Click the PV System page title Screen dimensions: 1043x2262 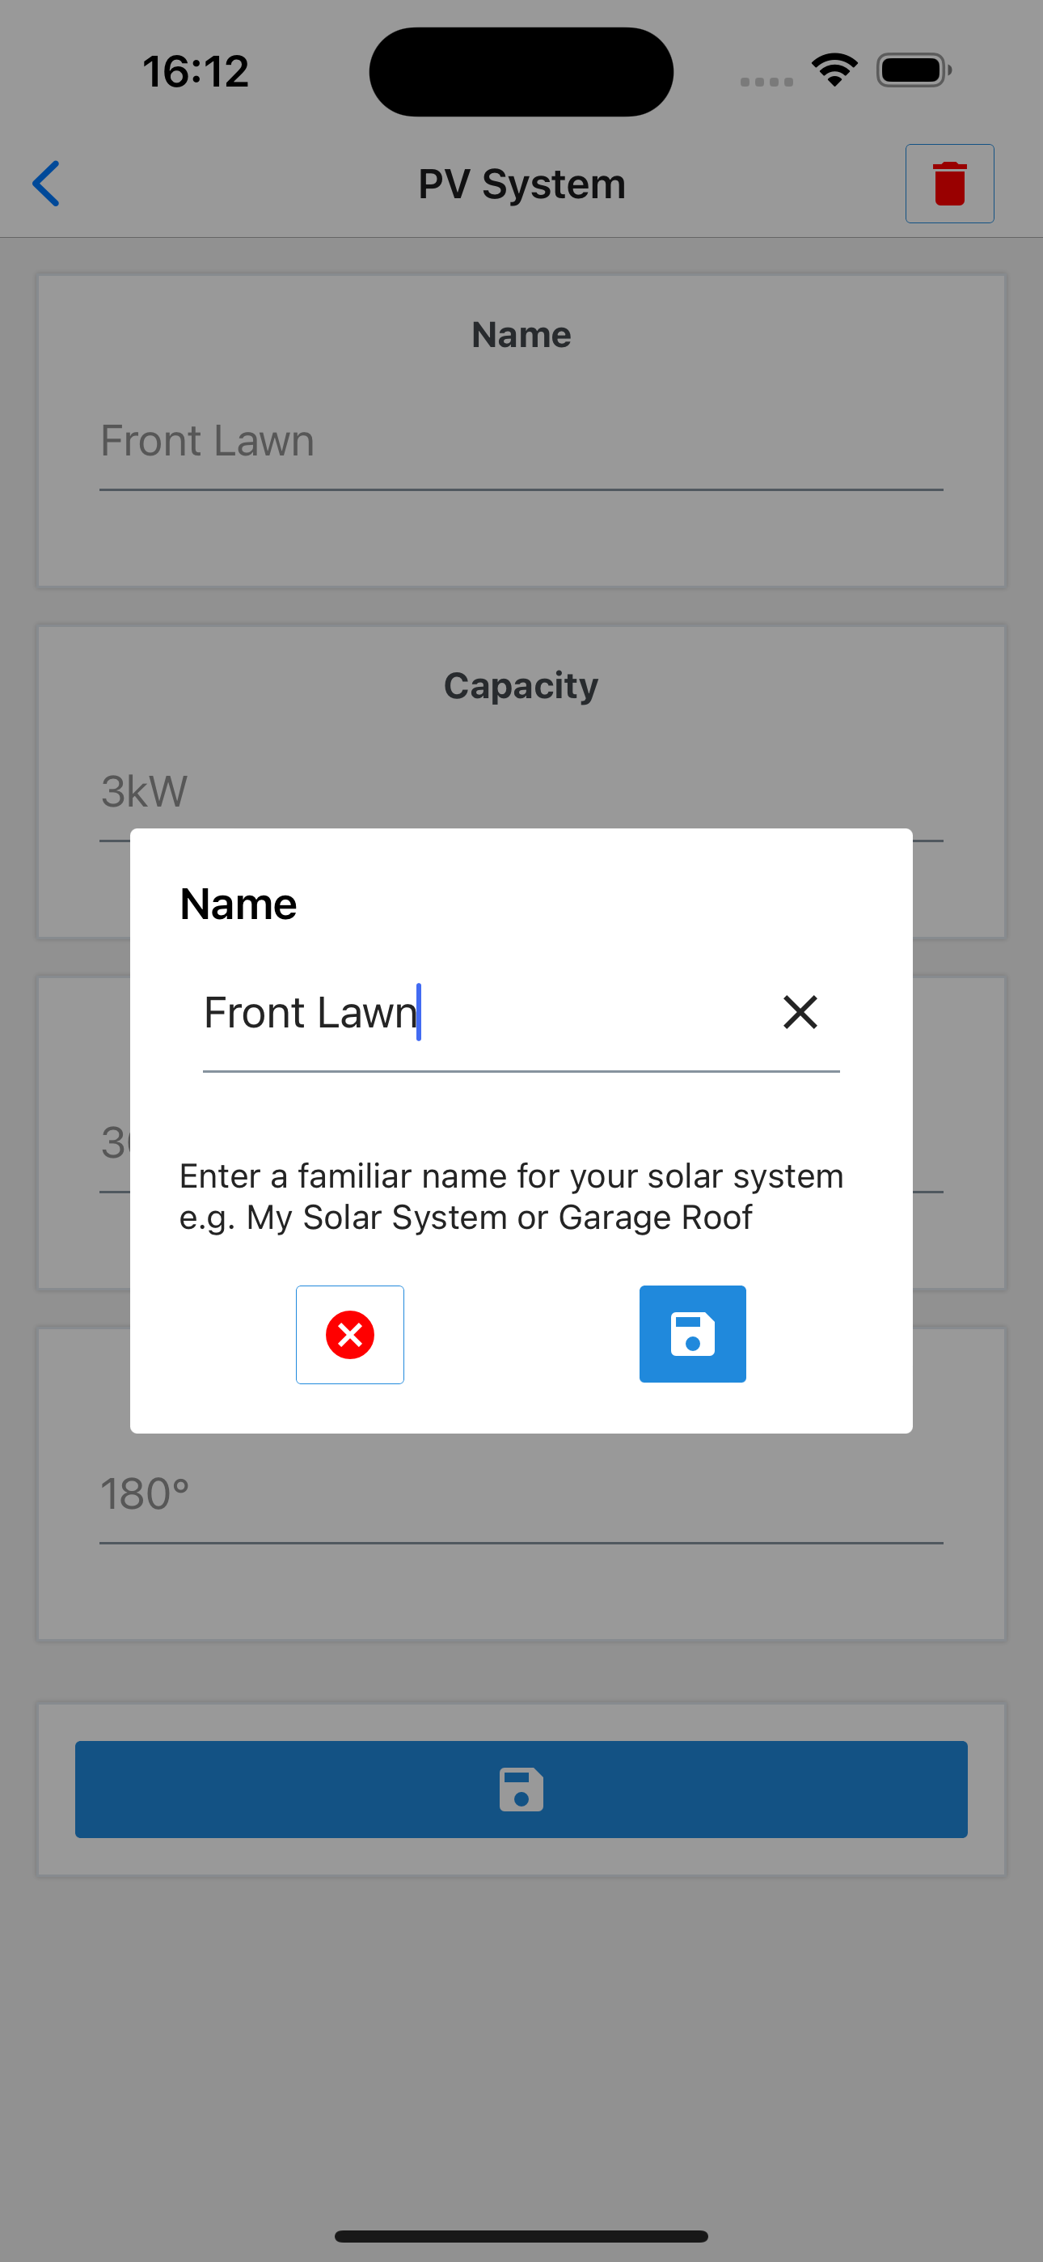[x=521, y=184]
